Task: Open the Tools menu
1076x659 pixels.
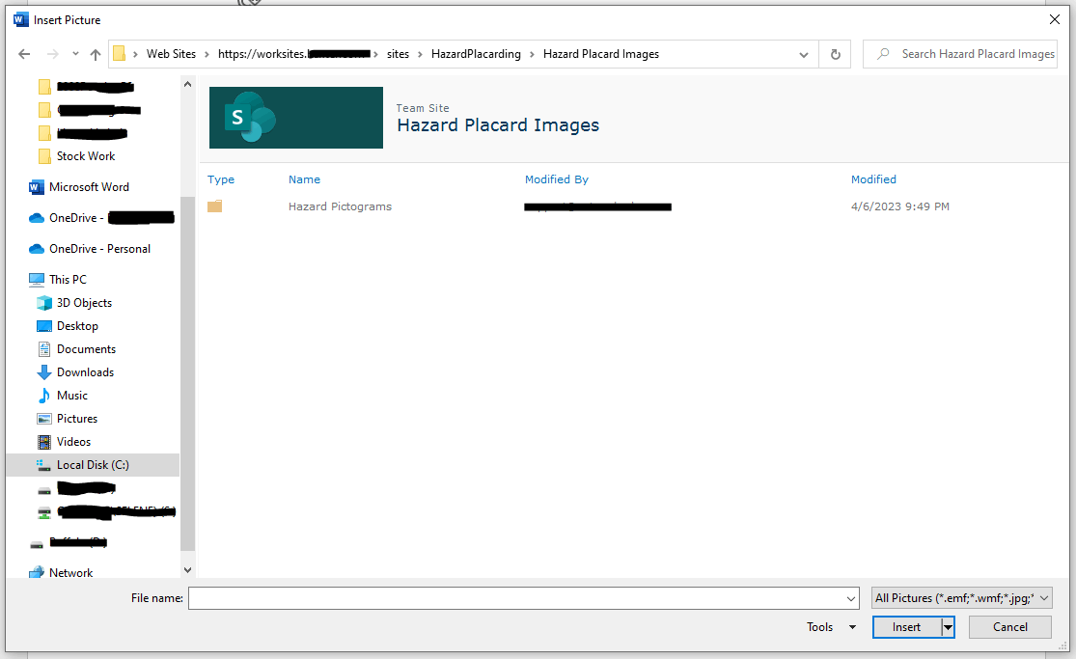Action: (831, 627)
